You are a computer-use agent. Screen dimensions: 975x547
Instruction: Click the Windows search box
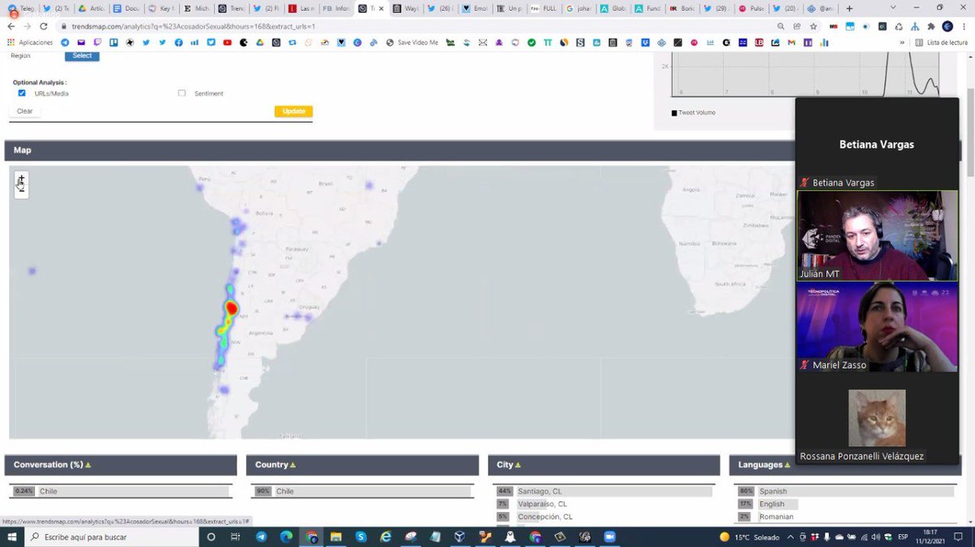coord(111,536)
